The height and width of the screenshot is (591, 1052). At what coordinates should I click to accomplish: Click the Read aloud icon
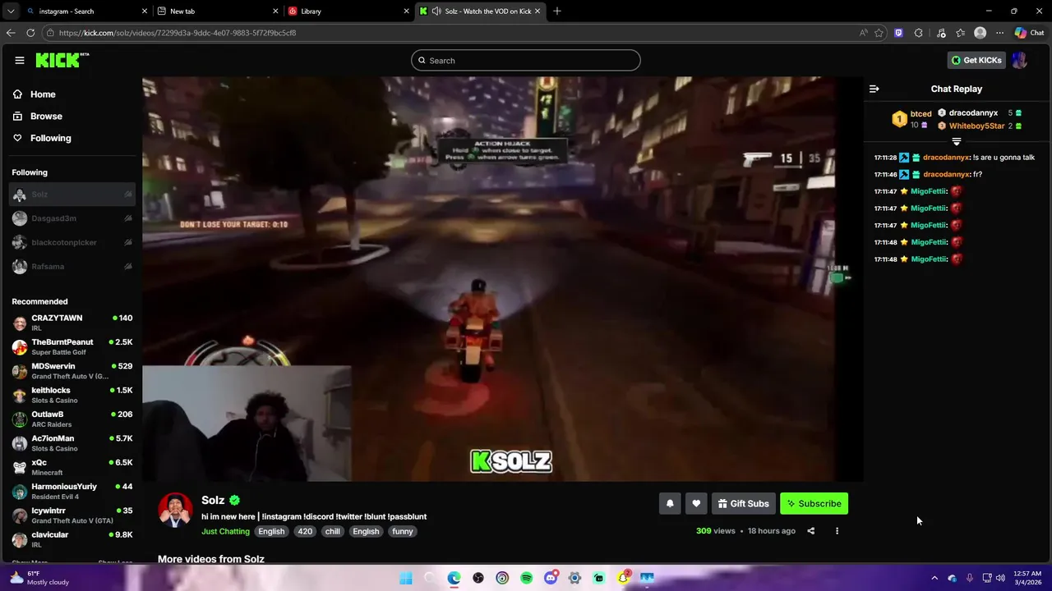(863, 33)
